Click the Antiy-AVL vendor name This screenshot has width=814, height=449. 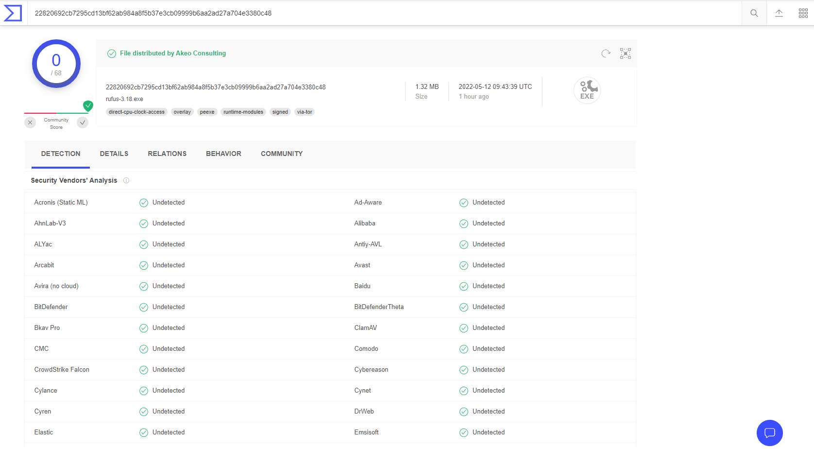[368, 244]
